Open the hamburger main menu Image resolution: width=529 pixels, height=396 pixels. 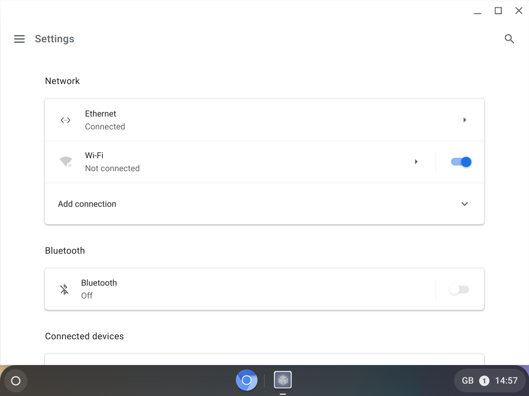pos(19,39)
